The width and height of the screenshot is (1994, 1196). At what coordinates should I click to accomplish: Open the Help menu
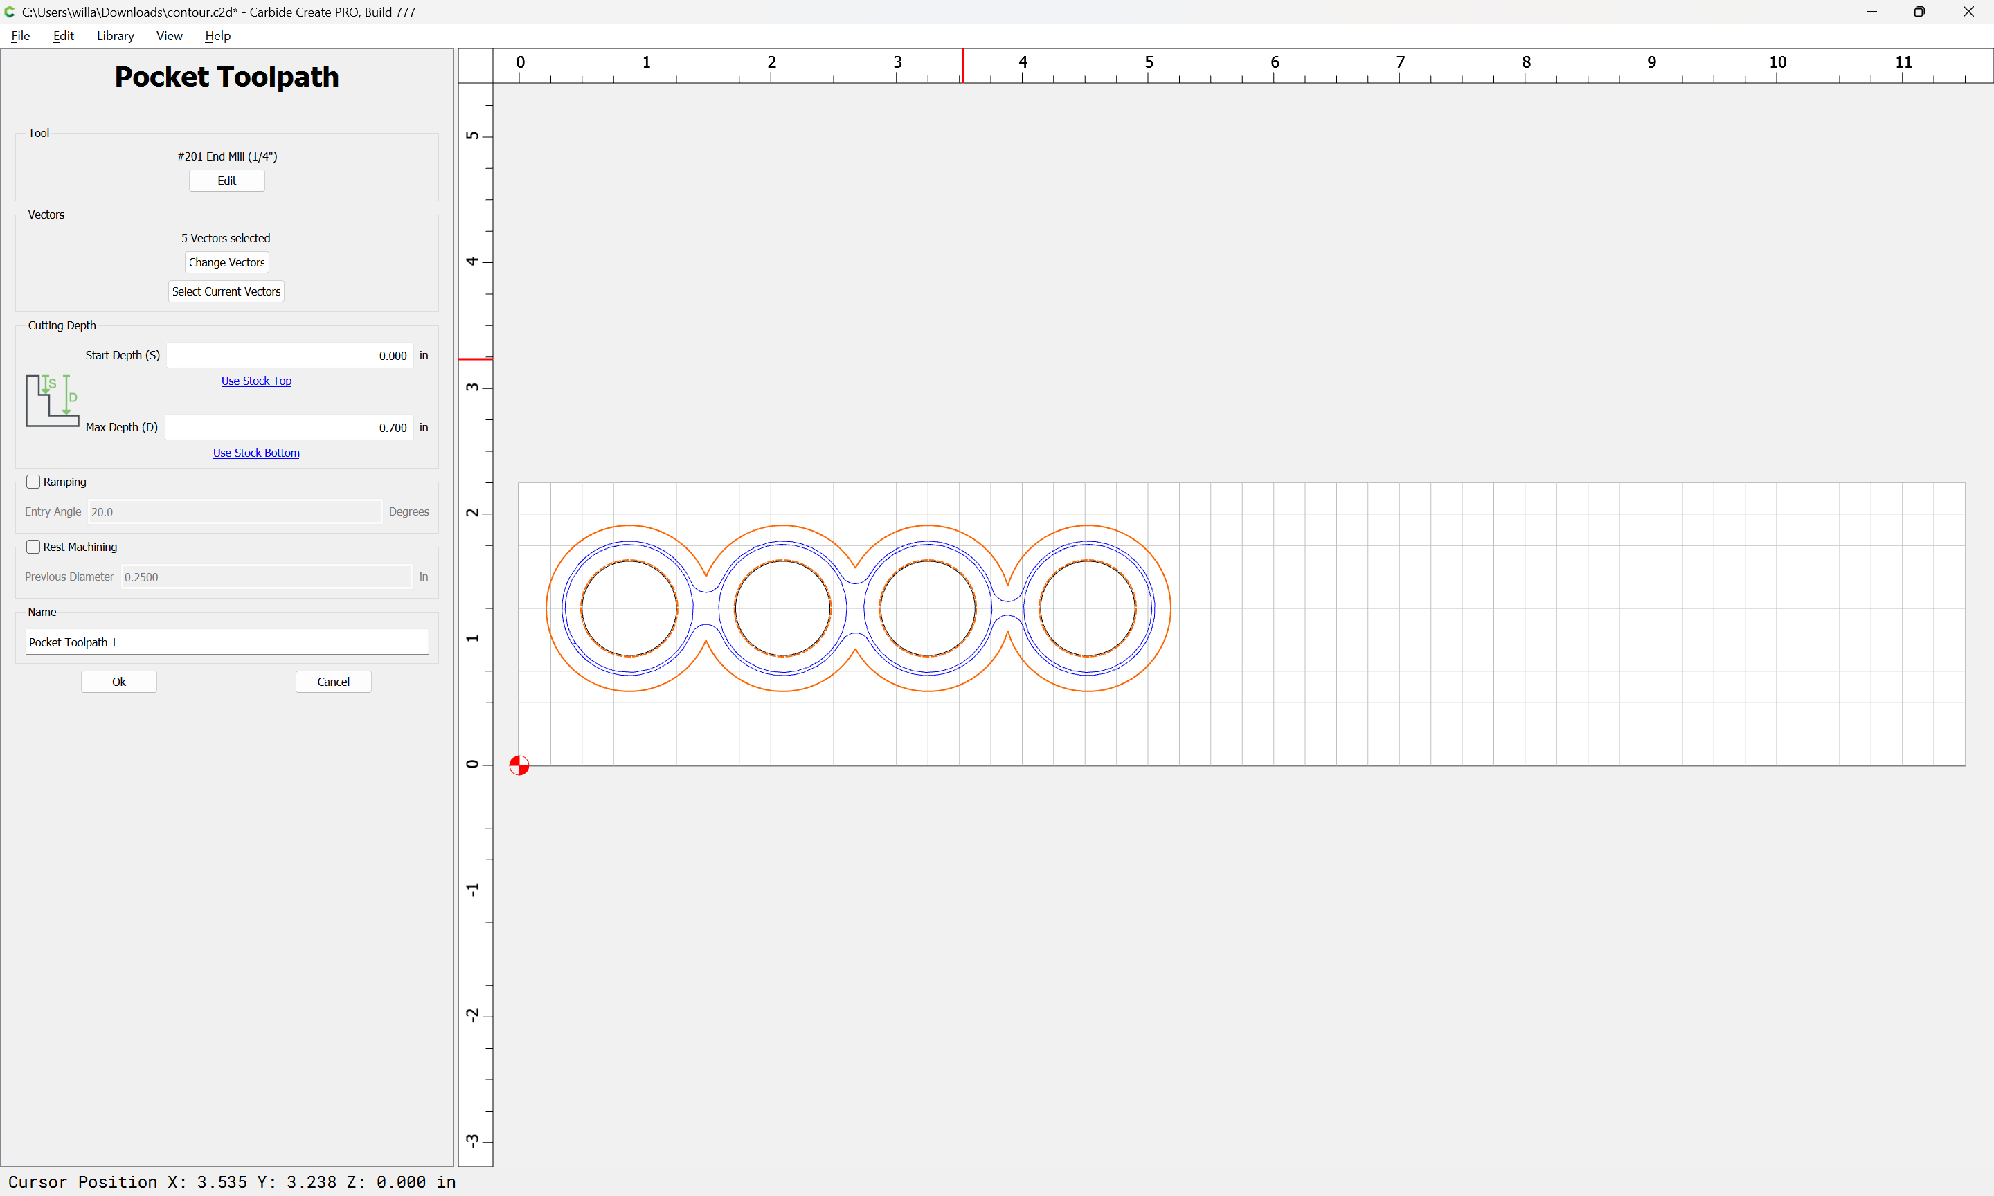(x=217, y=36)
